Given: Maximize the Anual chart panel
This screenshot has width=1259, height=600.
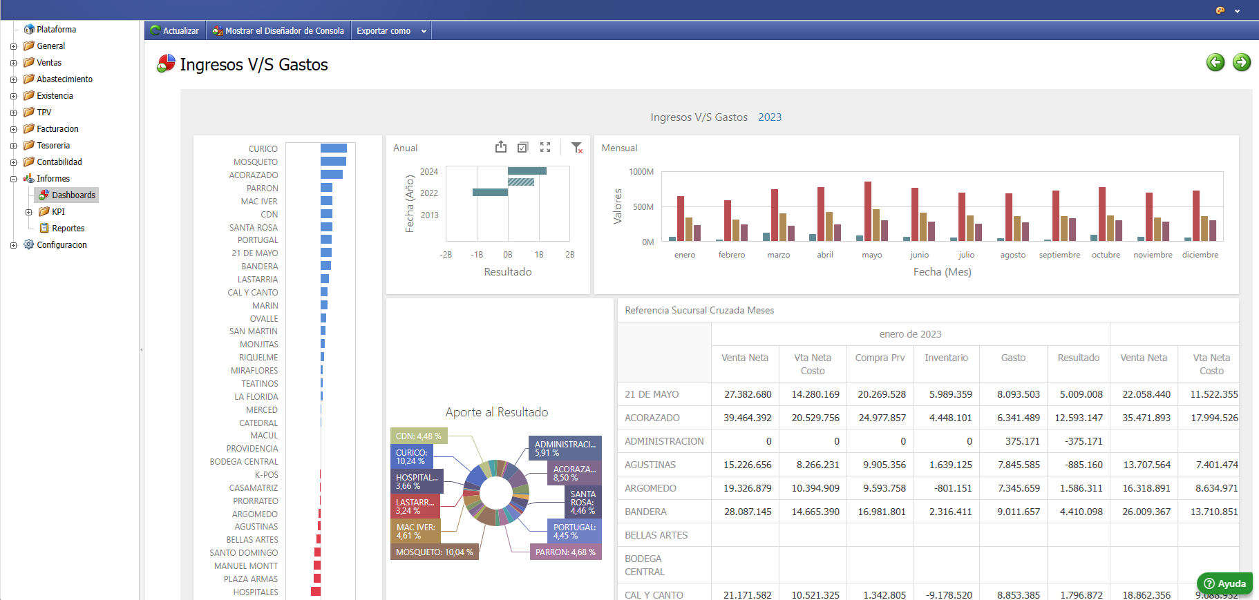Looking at the screenshot, I should [x=545, y=147].
